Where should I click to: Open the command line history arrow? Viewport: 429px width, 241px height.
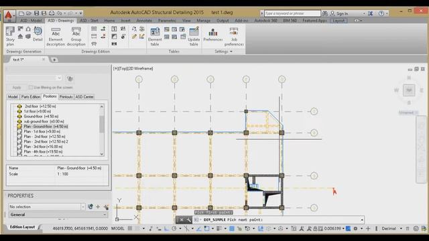362,220
